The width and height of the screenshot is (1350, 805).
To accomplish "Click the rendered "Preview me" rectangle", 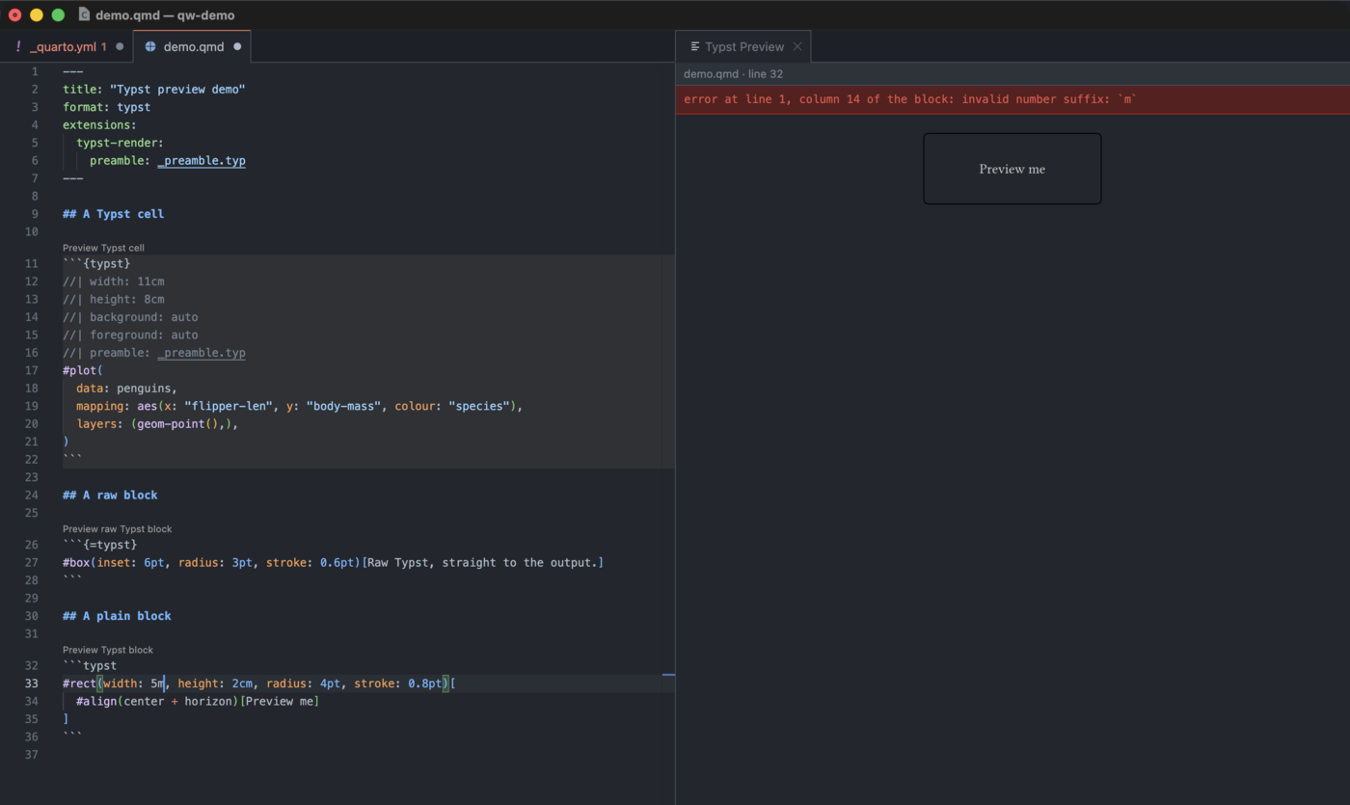I will pyautogui.click(x=1012, y=169).
